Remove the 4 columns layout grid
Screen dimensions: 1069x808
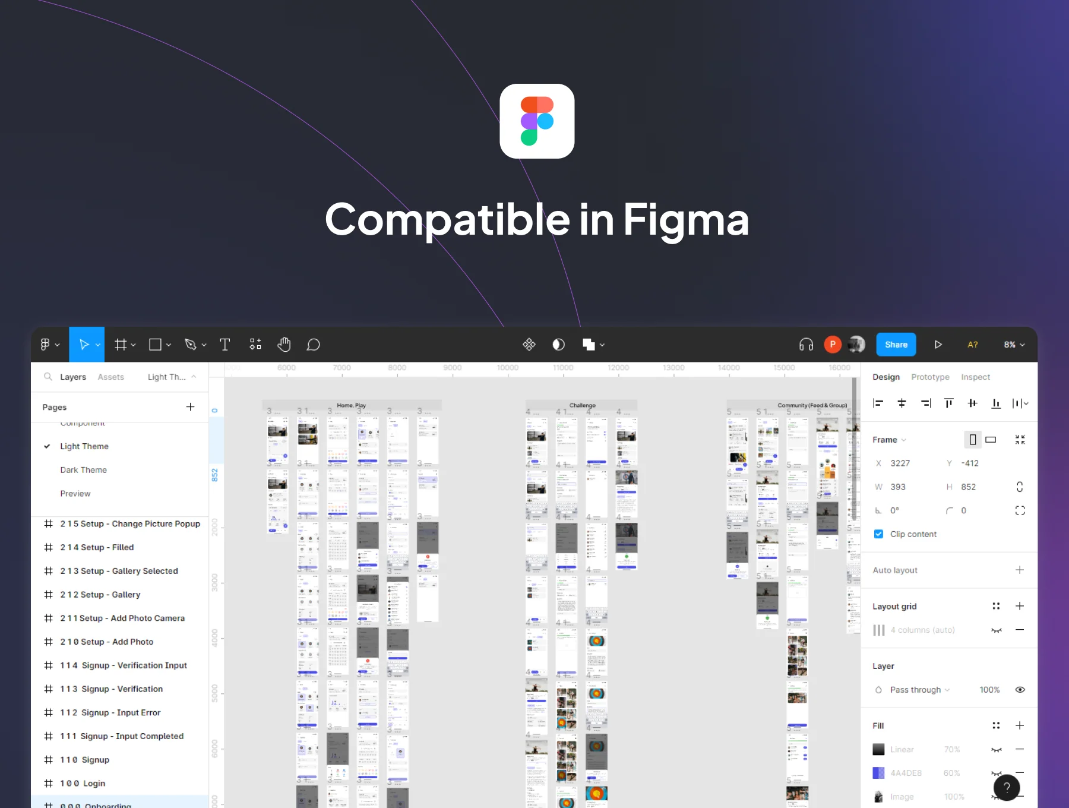coord(1020,630)
